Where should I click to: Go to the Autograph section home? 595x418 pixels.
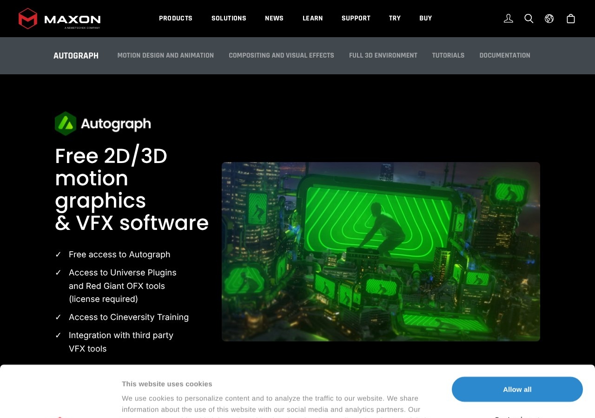pyautogui.click(x=76, y=56)
